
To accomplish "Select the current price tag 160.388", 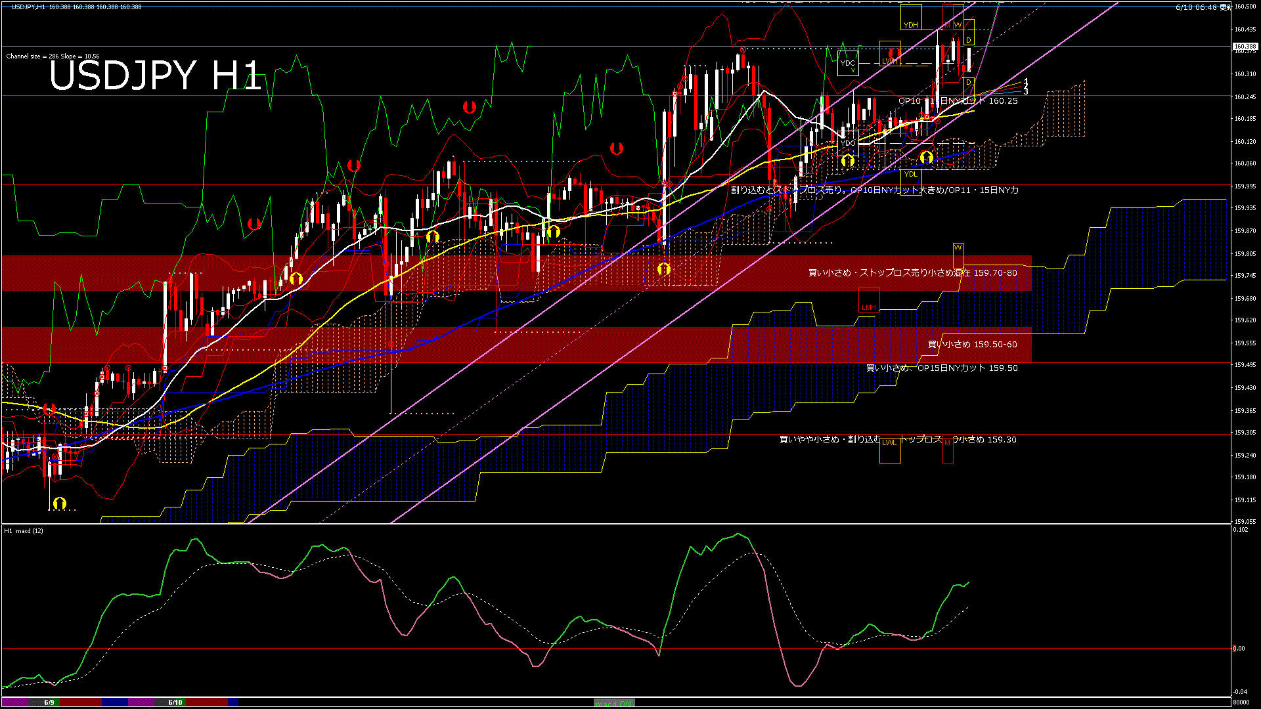I will tap(1245, 47).
